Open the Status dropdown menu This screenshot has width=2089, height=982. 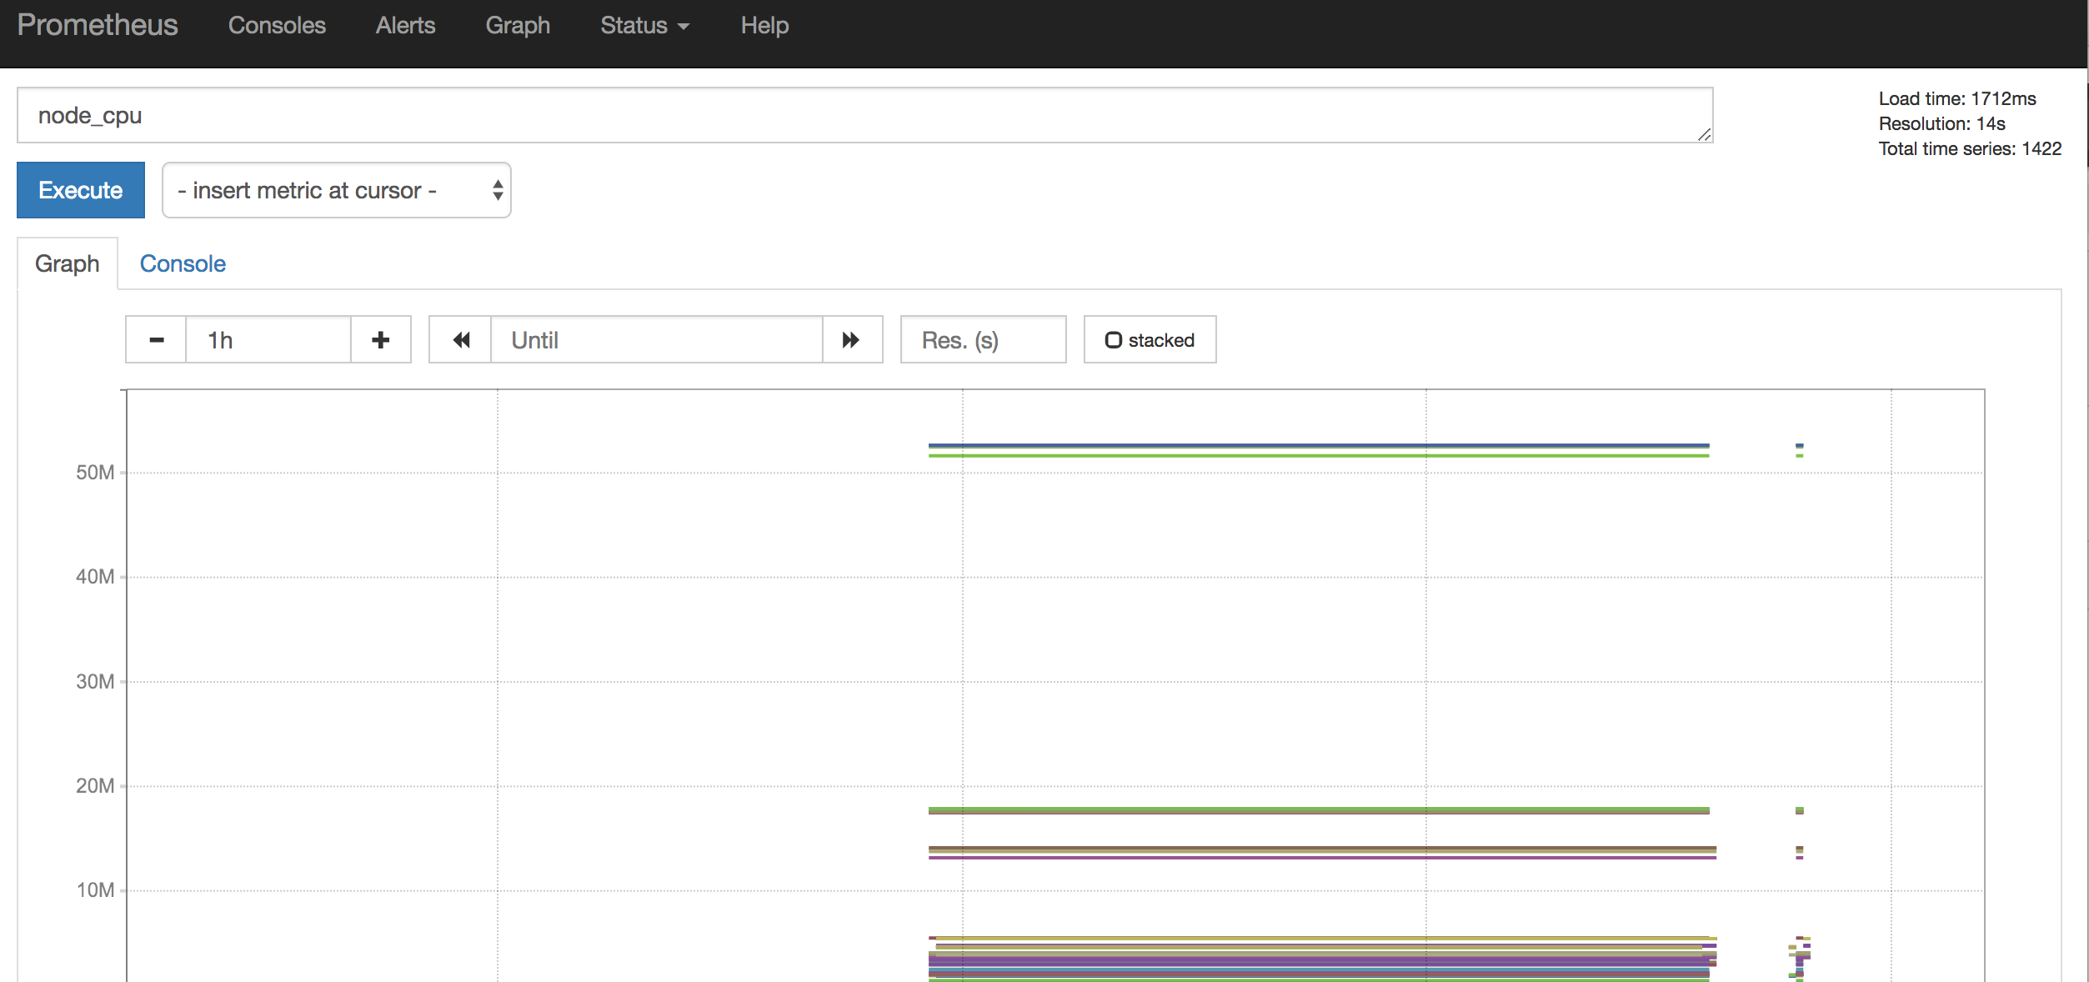coord(644,26)
